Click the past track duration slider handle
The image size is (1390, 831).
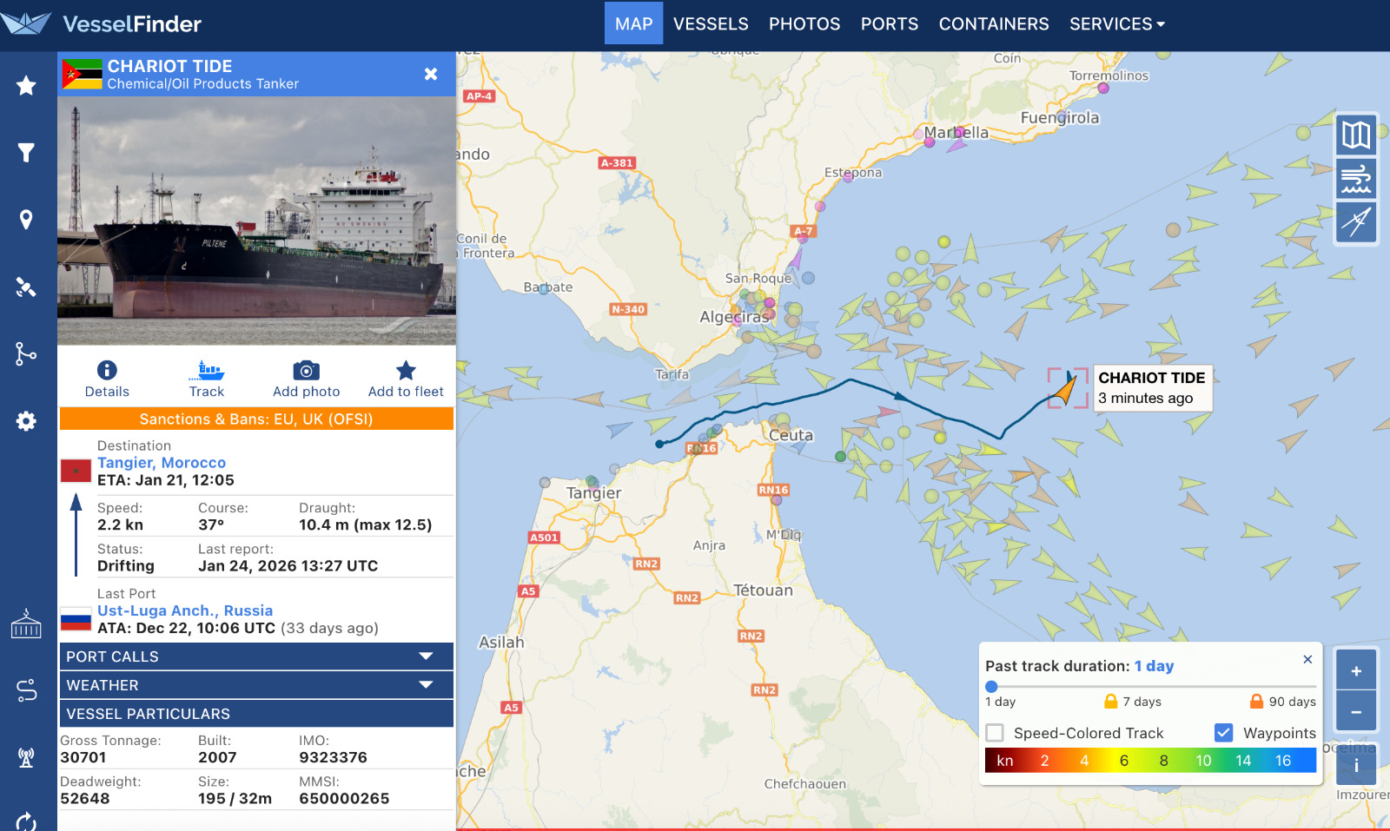(x=991, y=686)
